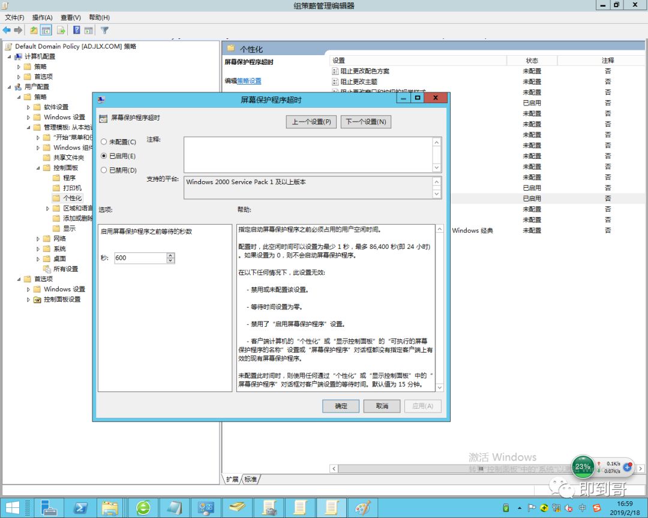The height and width of the screenshot is (518, 648).
Task: Click the Default Domain Policy scroll icon
Action: point(8,46)
